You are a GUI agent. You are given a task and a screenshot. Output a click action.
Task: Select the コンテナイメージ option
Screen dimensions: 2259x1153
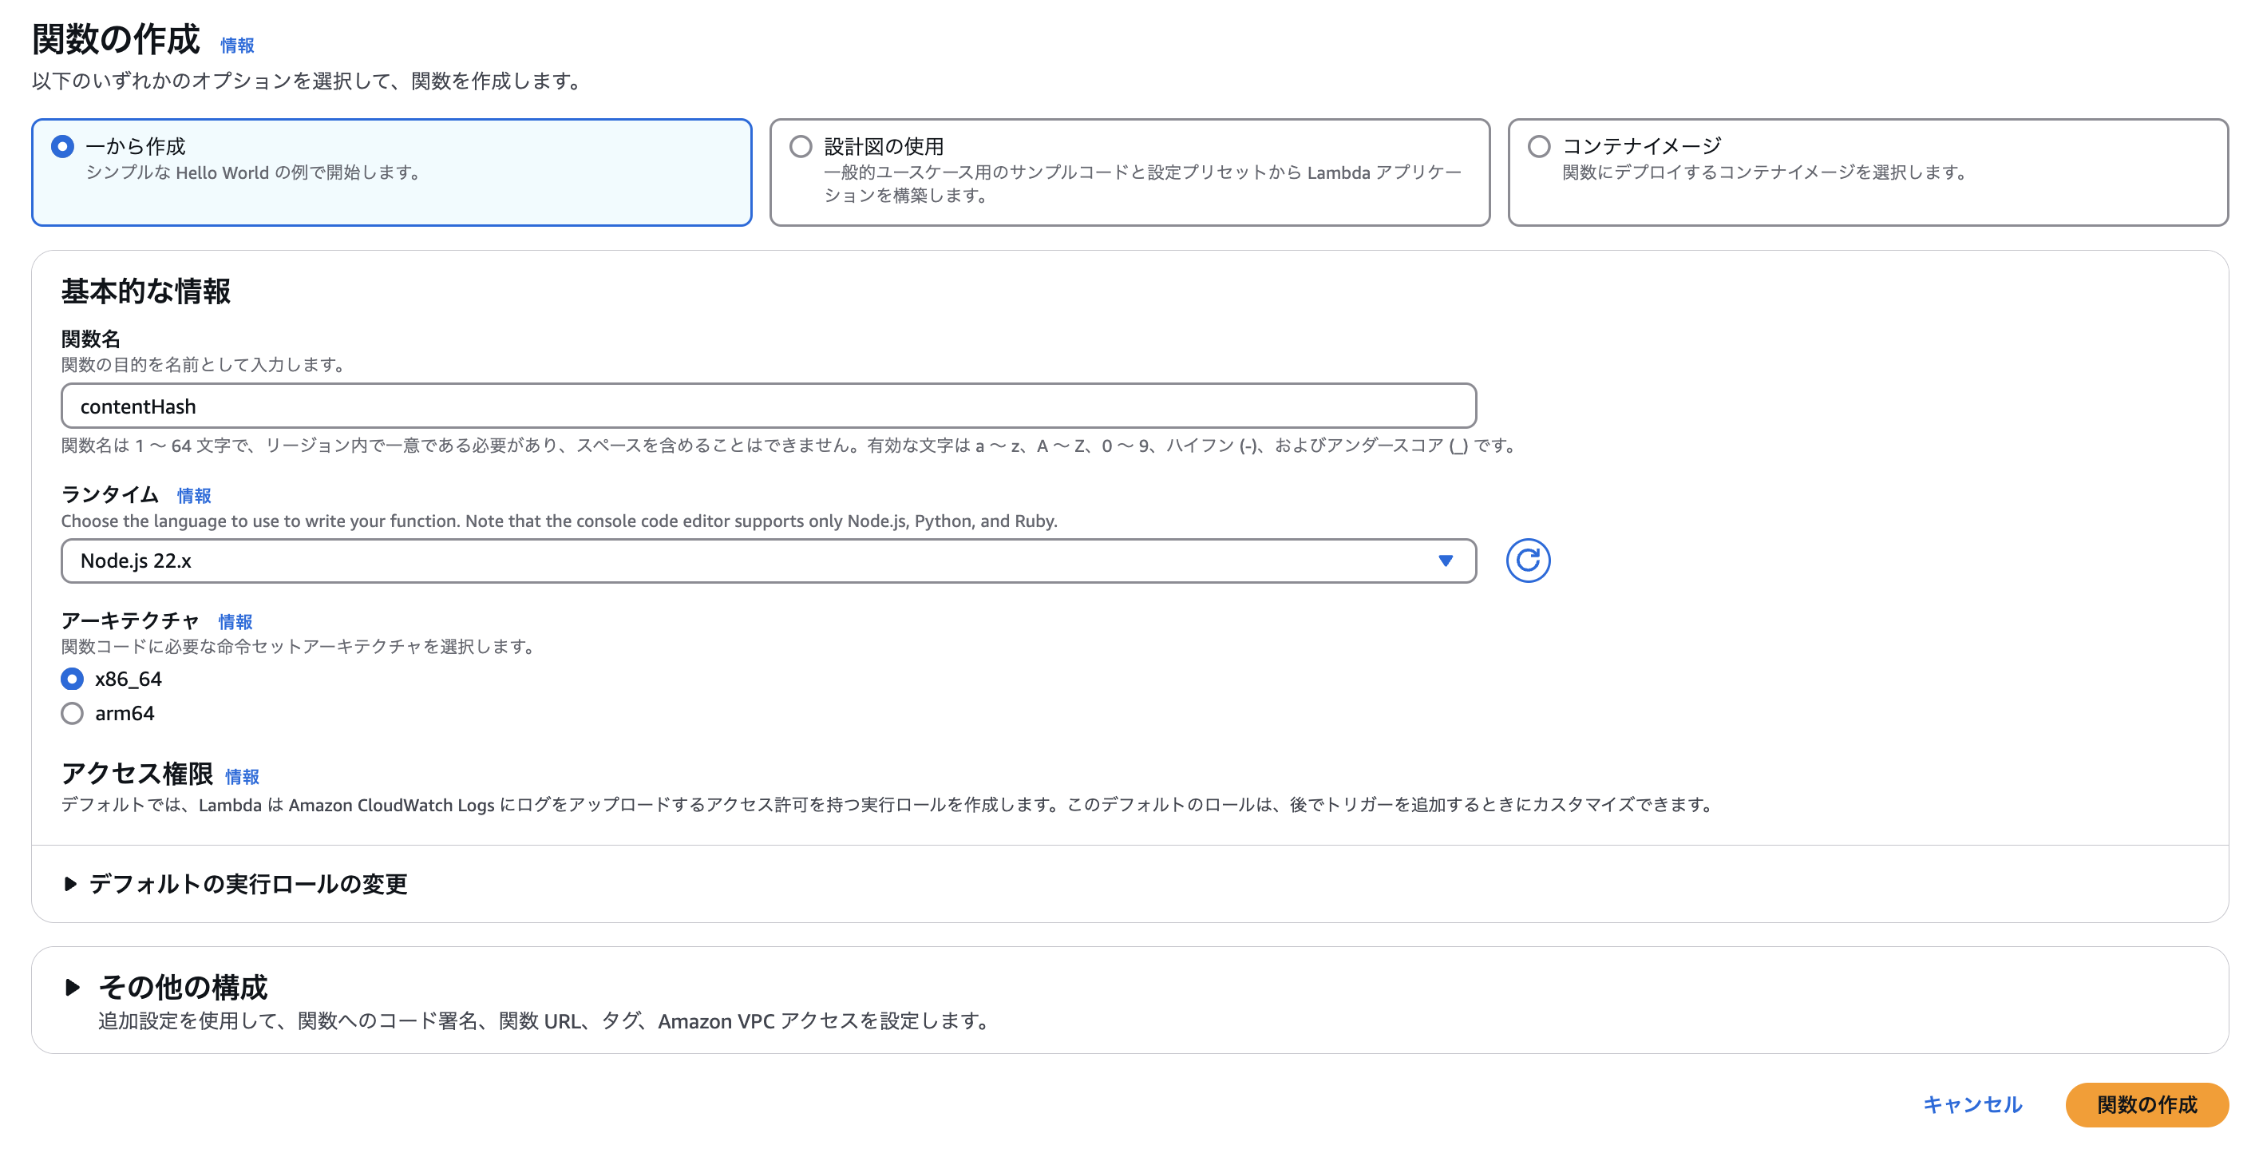tap(1540, 148)
